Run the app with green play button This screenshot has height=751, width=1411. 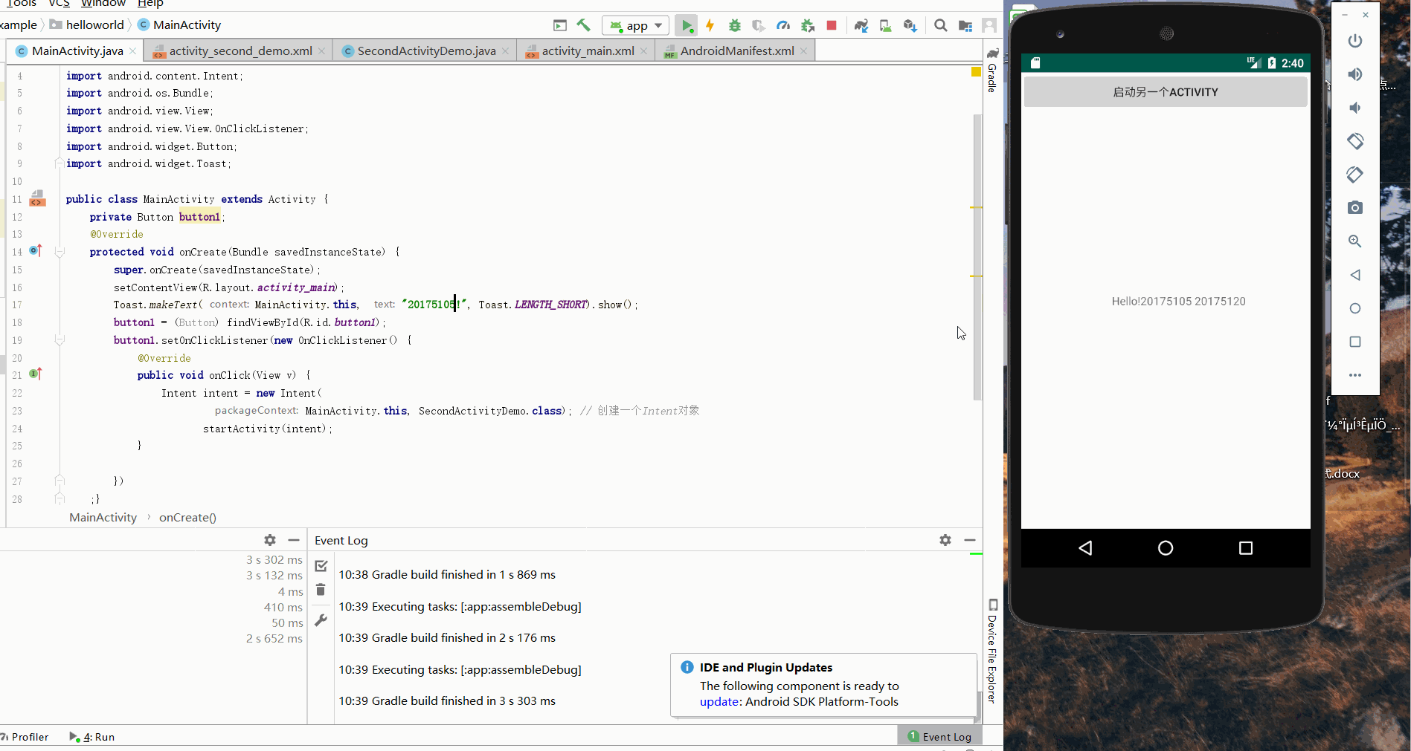point(687,26)
